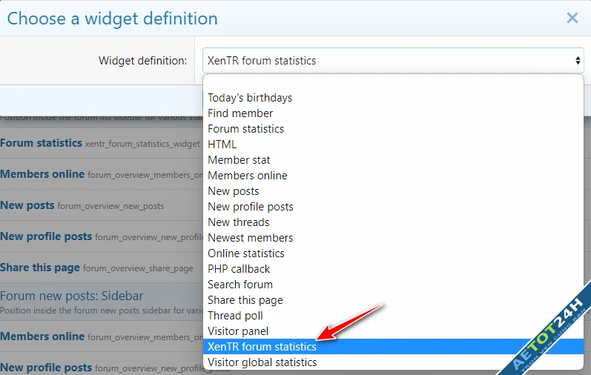Viewport: 591px width, 375px height.
Task: Select Online statistics option
Action: click(x=245, y=253)
